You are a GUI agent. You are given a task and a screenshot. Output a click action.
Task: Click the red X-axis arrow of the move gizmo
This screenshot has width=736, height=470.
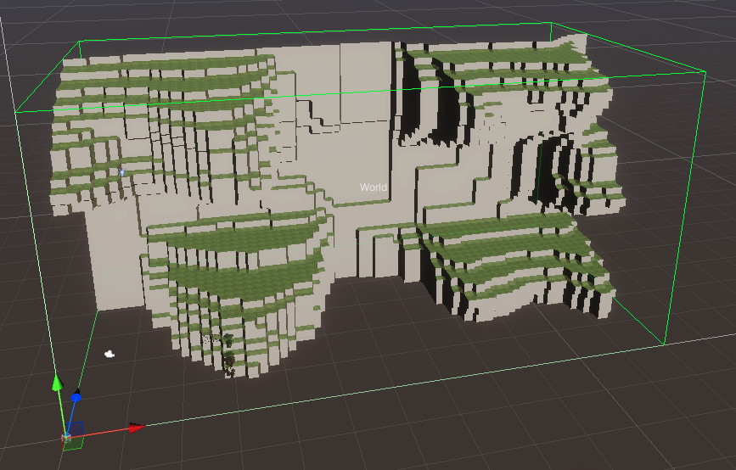137,428
